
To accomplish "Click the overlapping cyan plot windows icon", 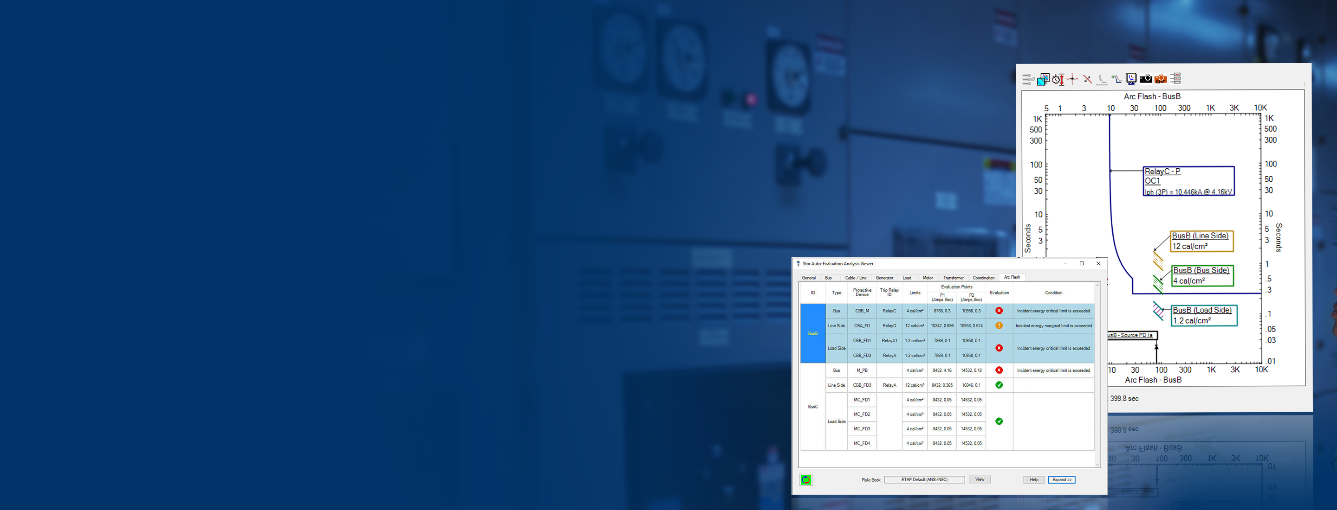I will click(x=1043, y=79).
